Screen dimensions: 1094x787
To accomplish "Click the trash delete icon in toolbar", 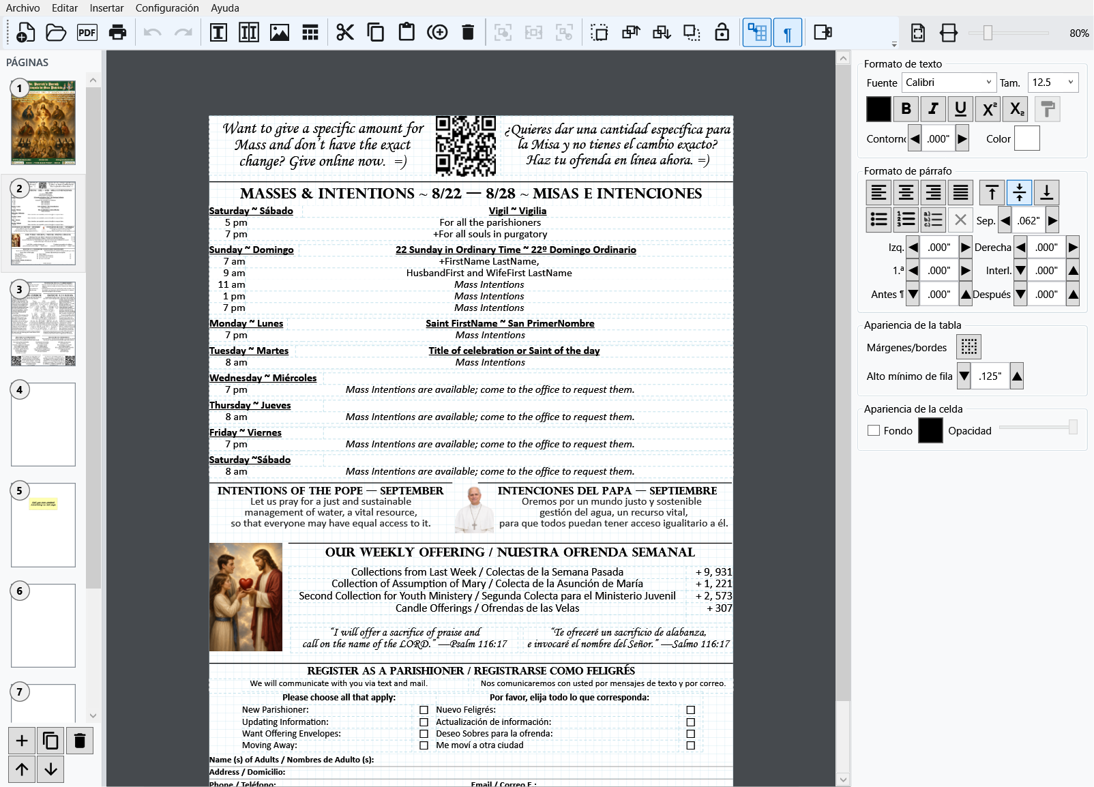I will tap(468, 33).
